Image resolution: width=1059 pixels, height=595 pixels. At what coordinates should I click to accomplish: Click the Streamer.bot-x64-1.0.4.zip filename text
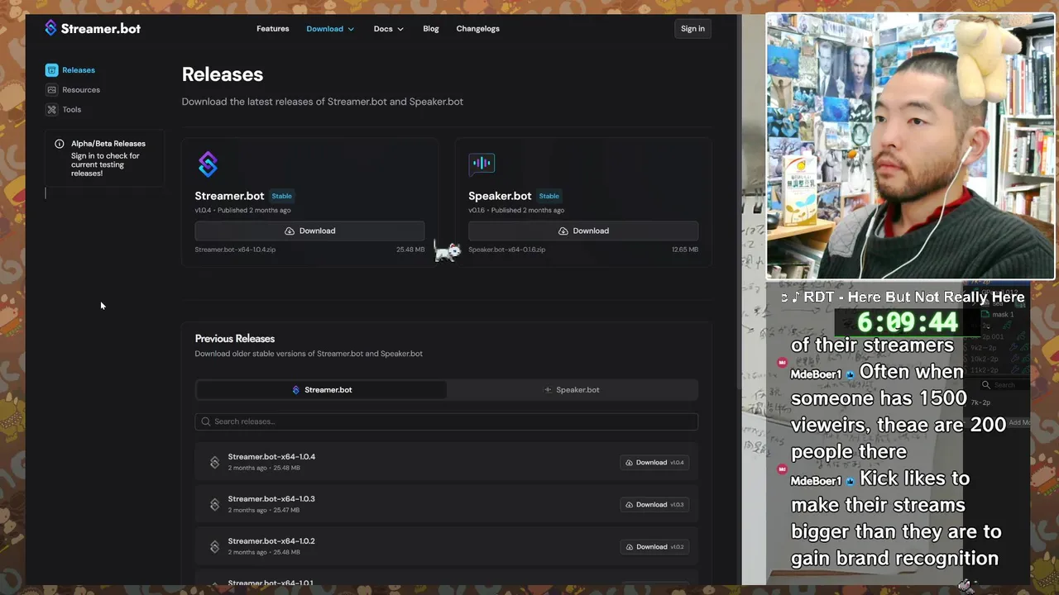pos(235,250)
